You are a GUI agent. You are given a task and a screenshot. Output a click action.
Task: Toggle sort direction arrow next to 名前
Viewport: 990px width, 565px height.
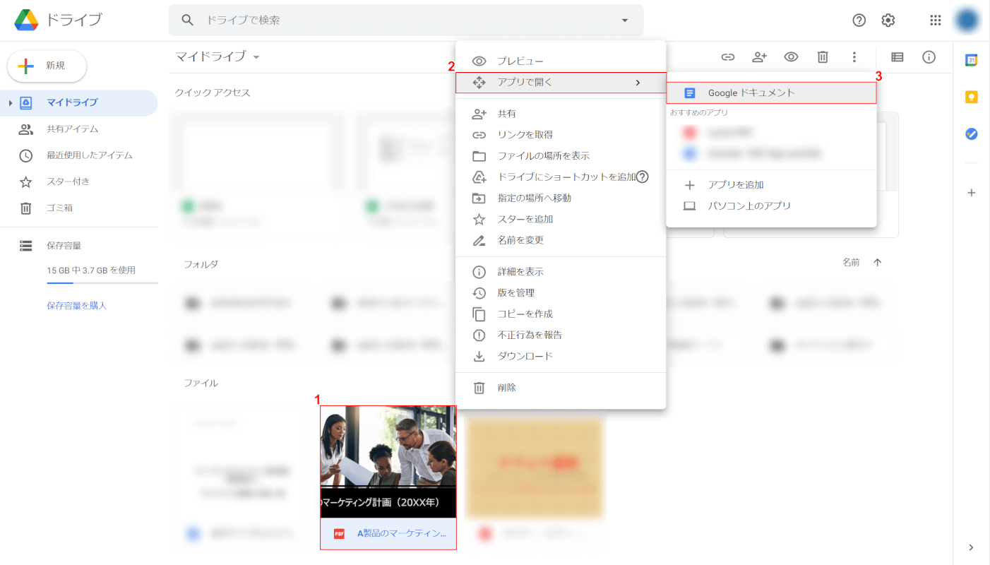(x=878, y=263)
